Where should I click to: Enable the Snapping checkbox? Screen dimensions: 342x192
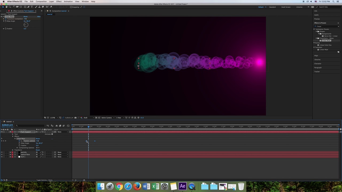click(x=71, y=7)
